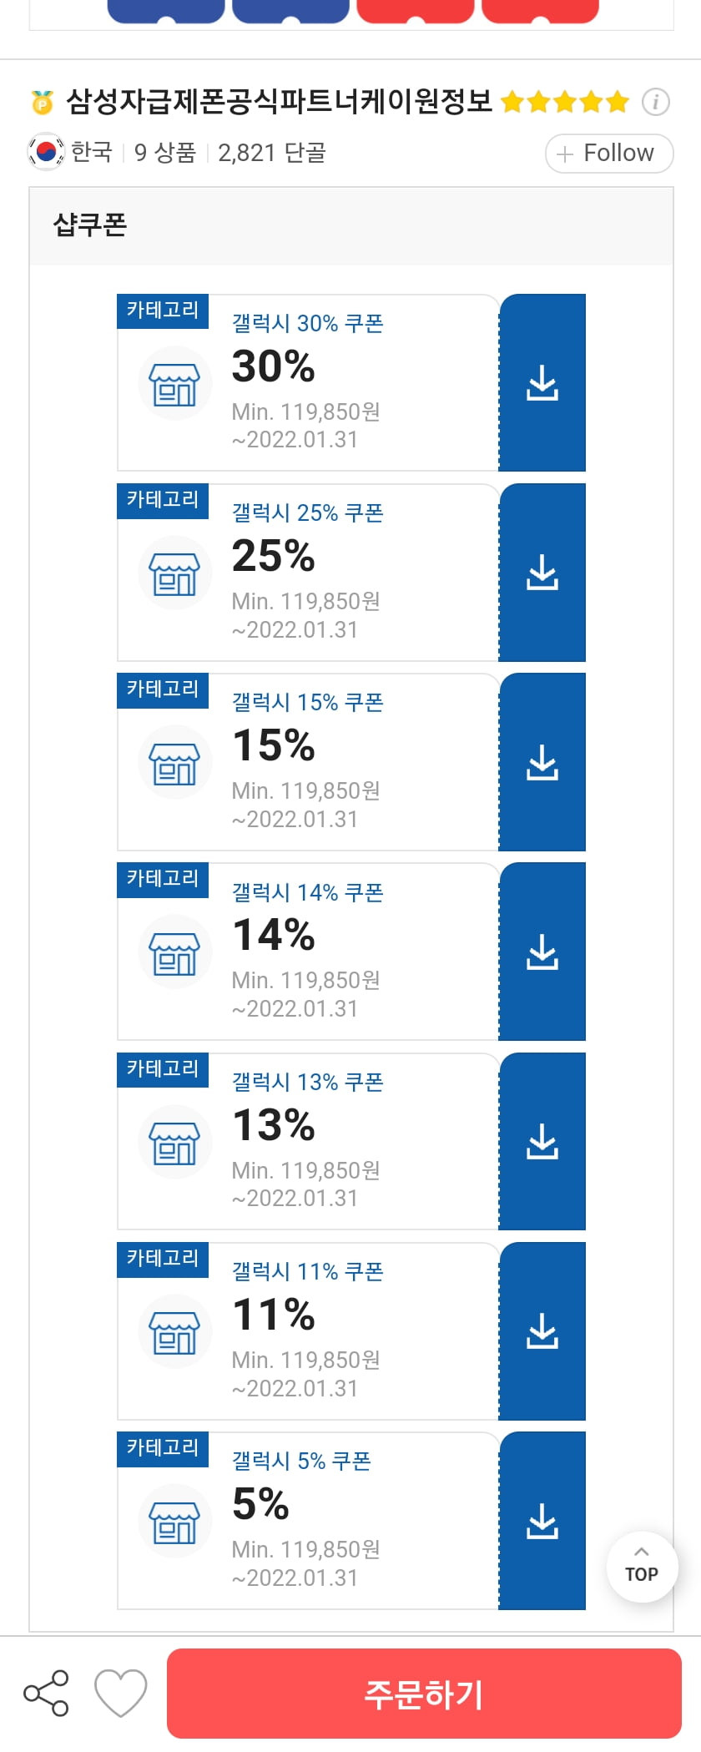Tap the share icon
Image resolution: width=701 pixels, height=1752 pixels.
(47, 1693)
